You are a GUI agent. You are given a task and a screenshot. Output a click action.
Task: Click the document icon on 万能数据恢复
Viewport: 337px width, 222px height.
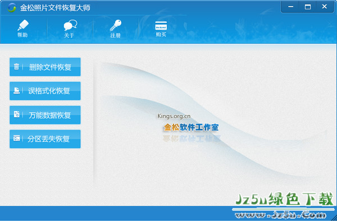click(16, 114)
